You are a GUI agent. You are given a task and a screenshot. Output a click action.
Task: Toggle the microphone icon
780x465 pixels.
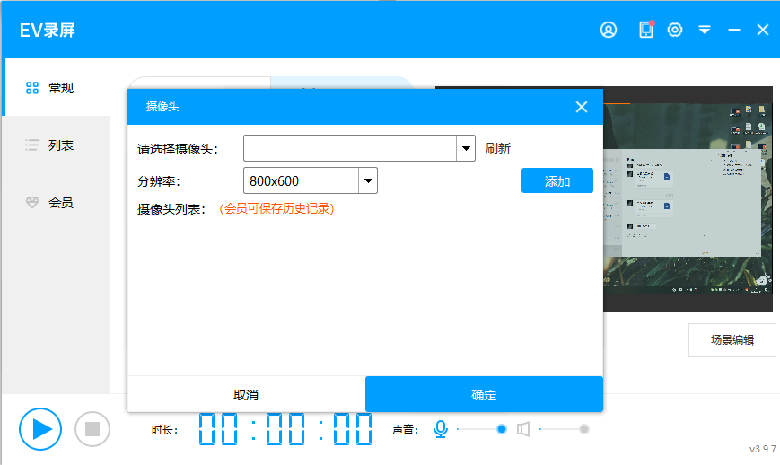point(440,429)
